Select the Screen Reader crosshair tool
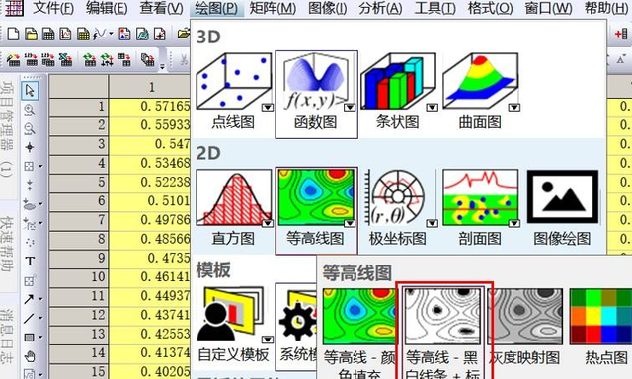Viewport: 632px width, 379px height. pos(29,147)
